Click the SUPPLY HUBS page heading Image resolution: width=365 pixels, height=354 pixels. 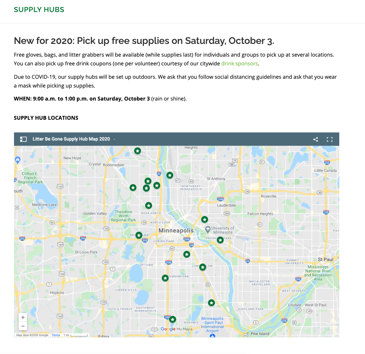pyautogui.click(x=39, y=10)
